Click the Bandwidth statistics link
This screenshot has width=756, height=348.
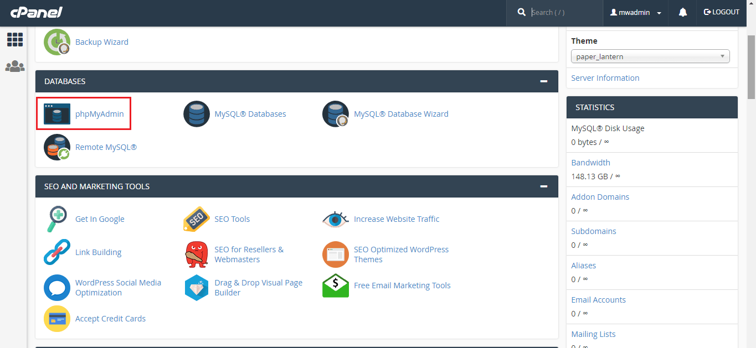click(590, 163)
